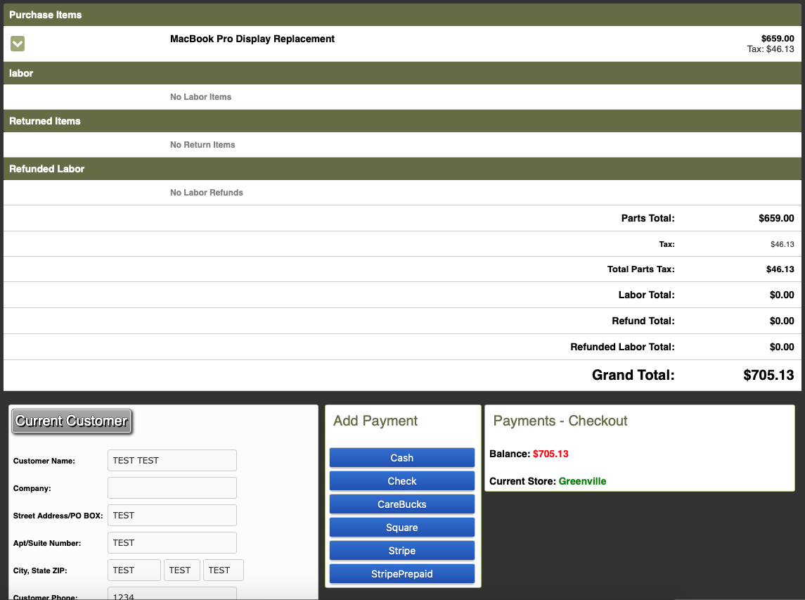Screen dimensions: 805x600
Task: Click the Greenville current store name
Action: (x=582, y=481)
